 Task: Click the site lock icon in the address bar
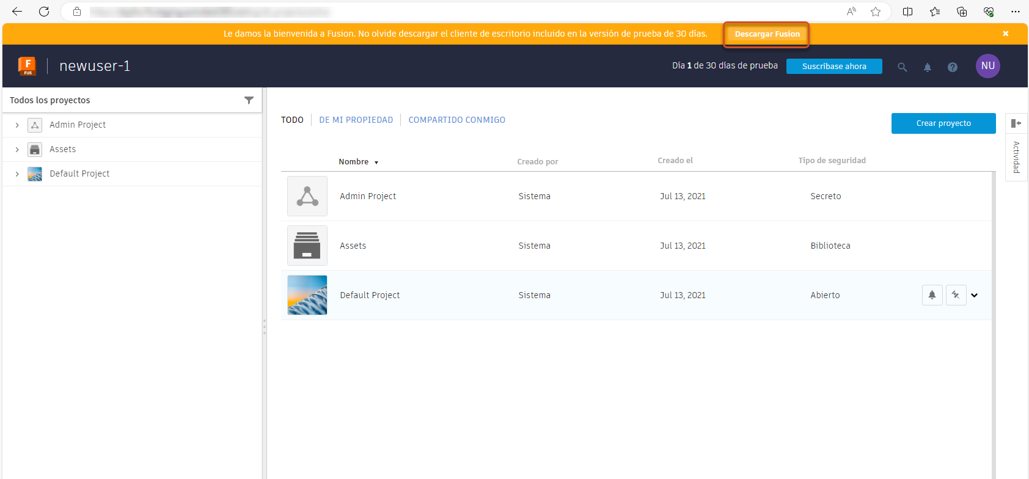tap(77, 12)
